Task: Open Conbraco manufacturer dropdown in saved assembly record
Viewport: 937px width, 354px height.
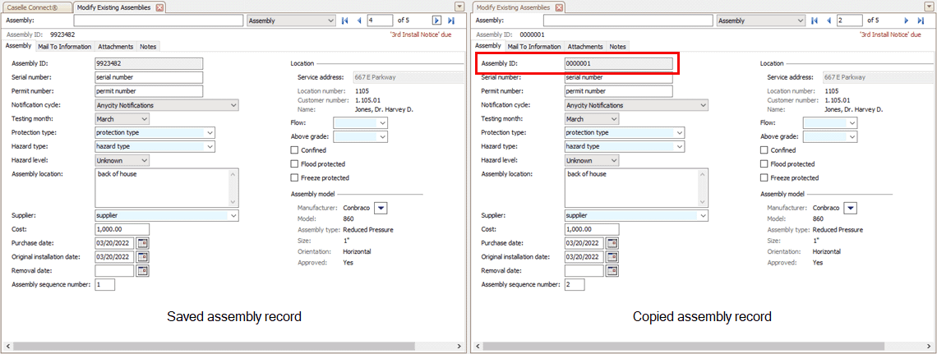Action: [x=381, y=208]
